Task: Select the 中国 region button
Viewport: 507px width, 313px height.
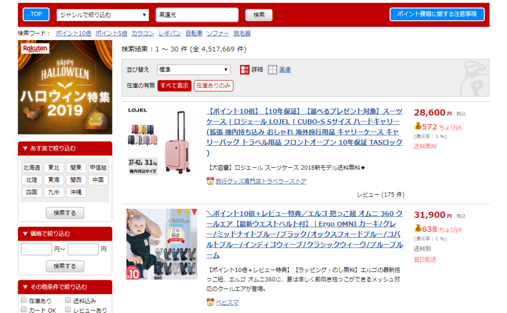Action: point(98,180)
